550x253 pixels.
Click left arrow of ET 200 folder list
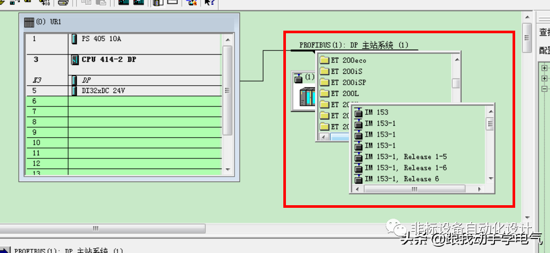(323, 137)
